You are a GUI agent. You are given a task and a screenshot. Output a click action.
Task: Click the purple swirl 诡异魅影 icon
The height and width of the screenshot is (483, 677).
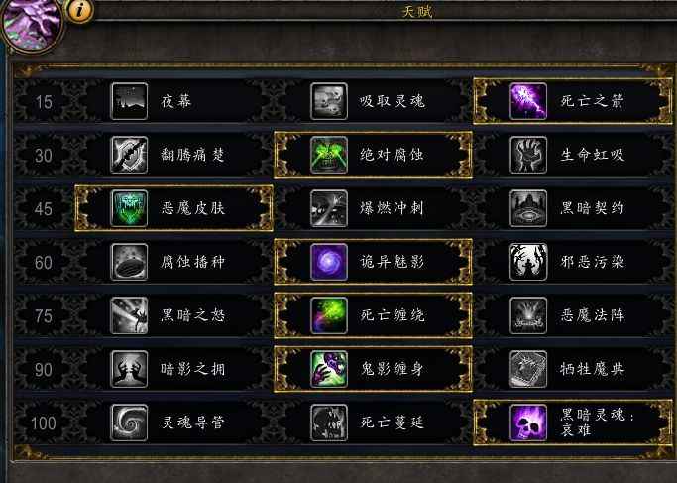329,262
